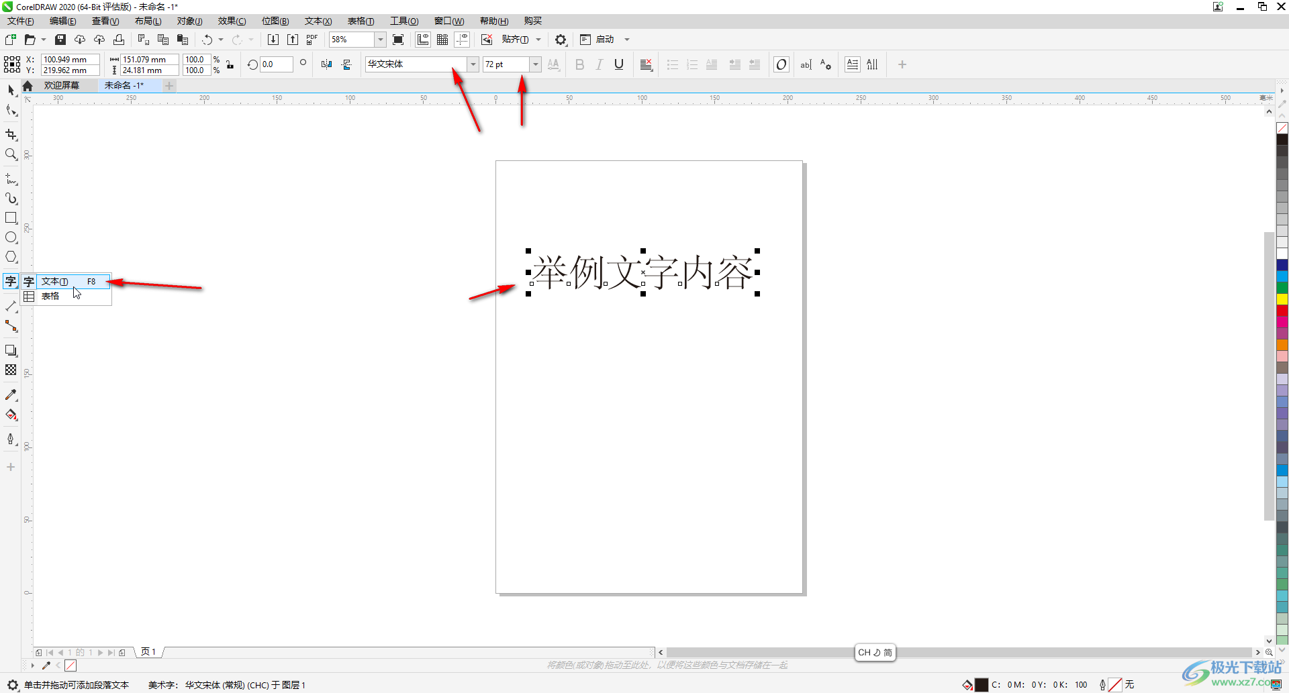Click the Save disk icon
The width and height of the screenshot is (1289, 693).
click(x=60, y=40)
